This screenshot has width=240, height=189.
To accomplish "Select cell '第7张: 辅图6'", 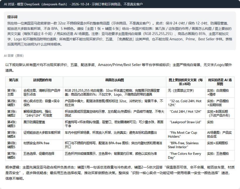I will coord(13,156).
